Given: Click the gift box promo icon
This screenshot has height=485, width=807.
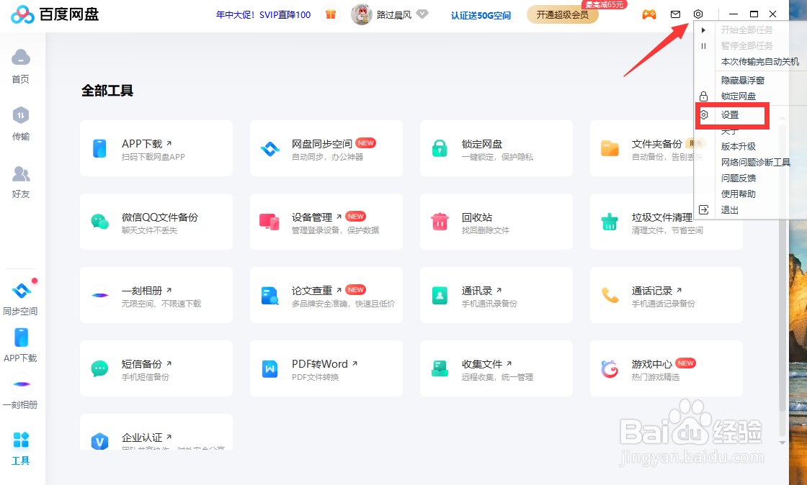Looking at the screenshot, I should point(331,14).
